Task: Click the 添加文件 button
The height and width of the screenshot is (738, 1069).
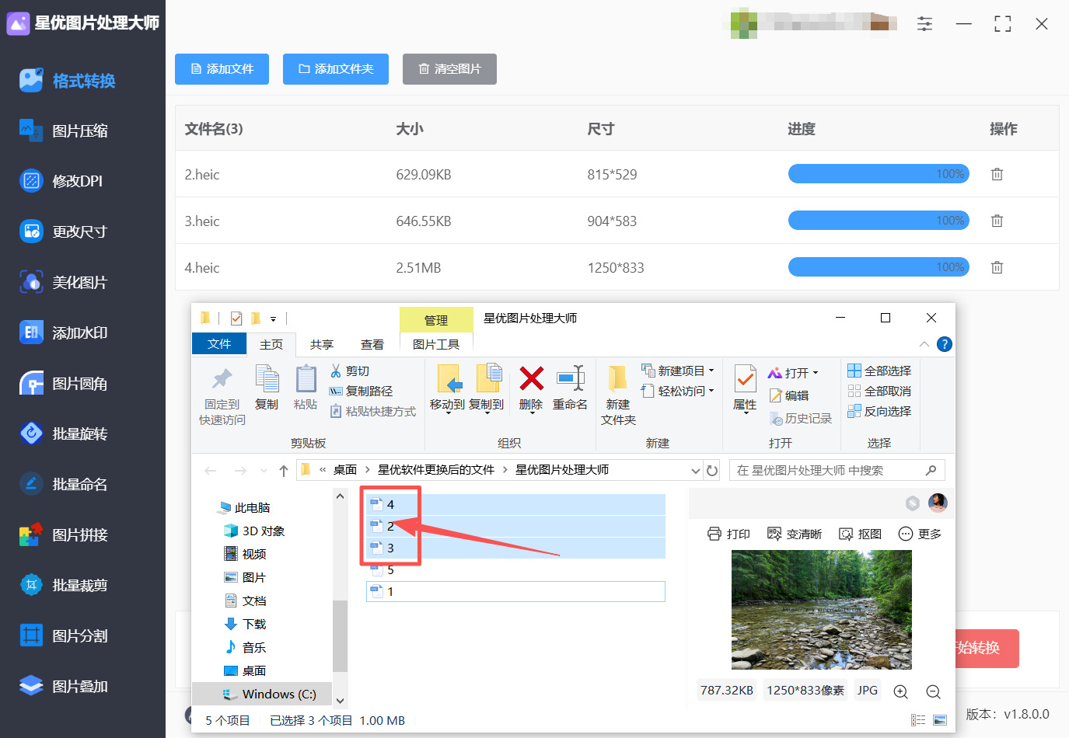Action: [x=222, y=69]
